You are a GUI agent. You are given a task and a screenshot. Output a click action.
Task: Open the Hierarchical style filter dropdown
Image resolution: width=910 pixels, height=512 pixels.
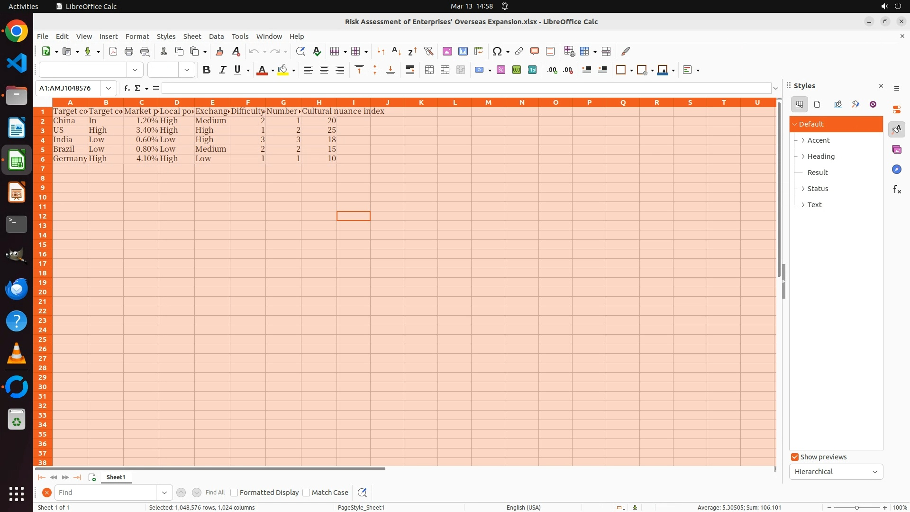[836, 472]
